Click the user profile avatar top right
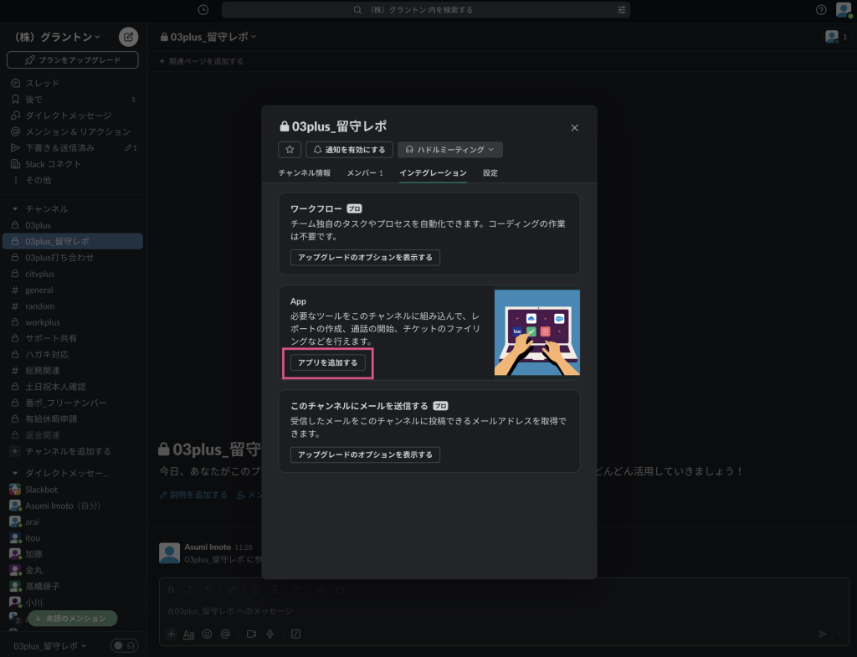This screenshot has width=857, height=657. (843, 10)
